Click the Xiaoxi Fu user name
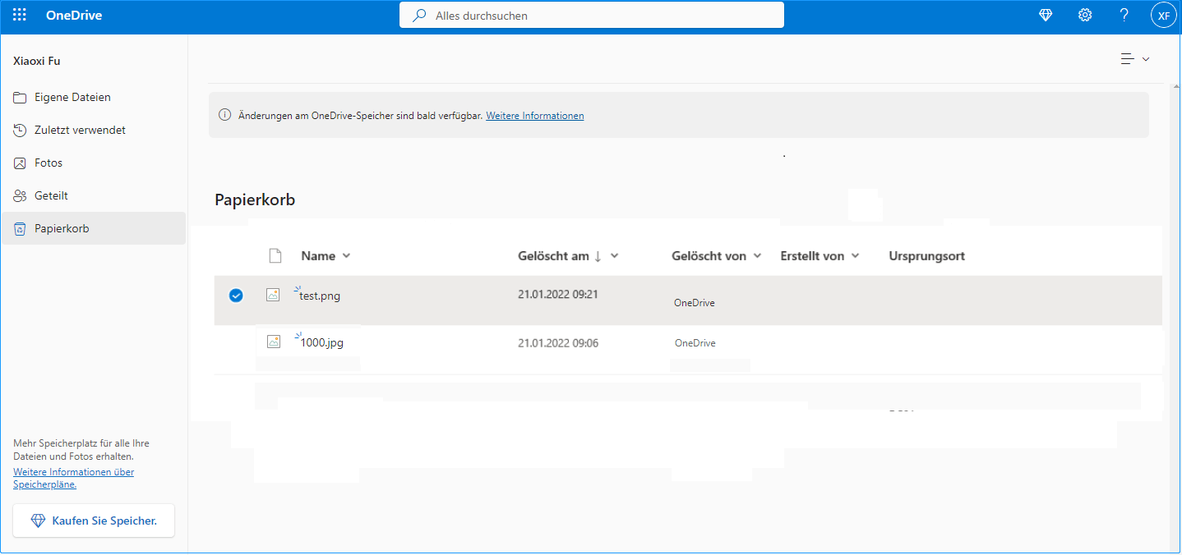This screenshot has width=1182, height=555. pyautogui.click(x=37, y=61)
